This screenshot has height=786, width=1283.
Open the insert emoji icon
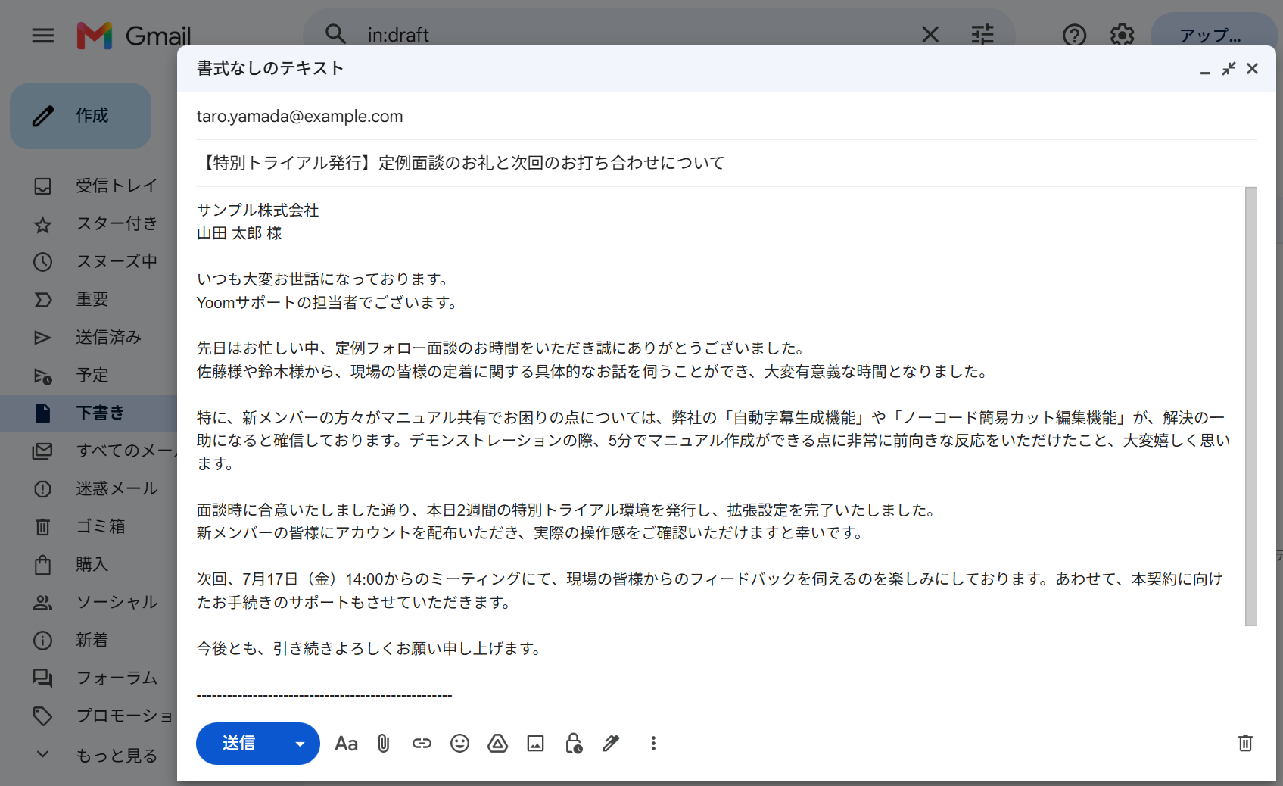459,744
